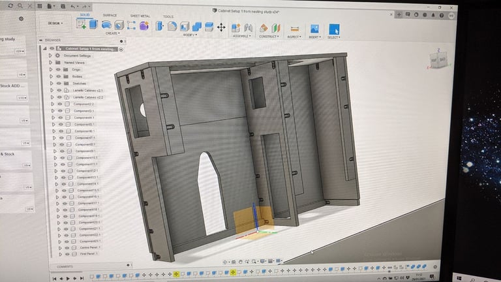Expand the Document Settings node
This screenshot has width=501, height=282.
click(x=50, y=55)
